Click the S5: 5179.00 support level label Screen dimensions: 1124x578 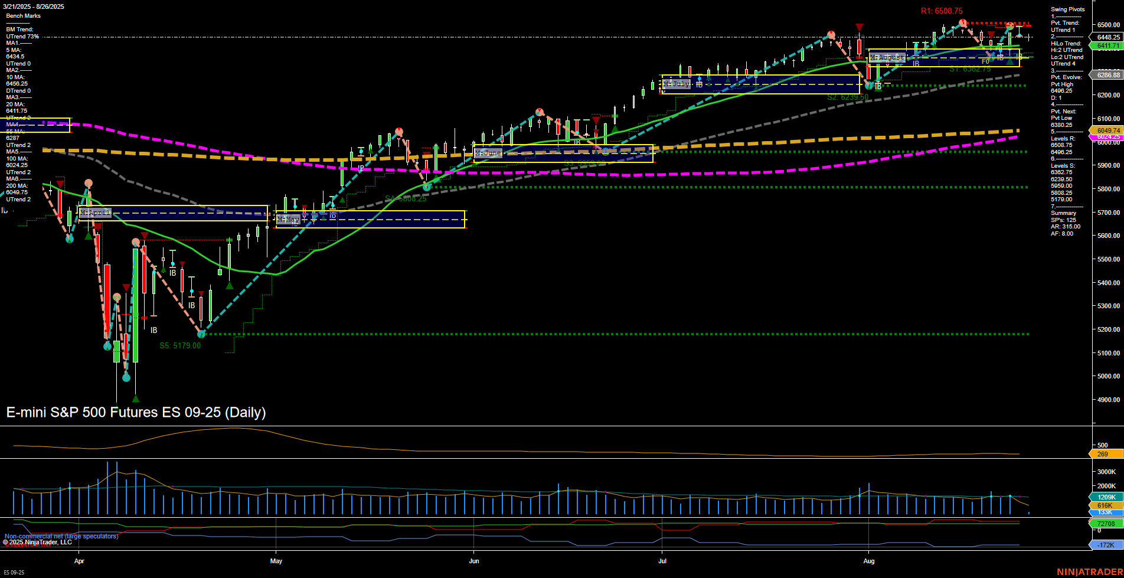179,345
